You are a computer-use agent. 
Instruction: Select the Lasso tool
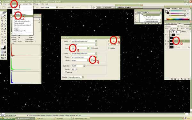(x=2, y=18)
